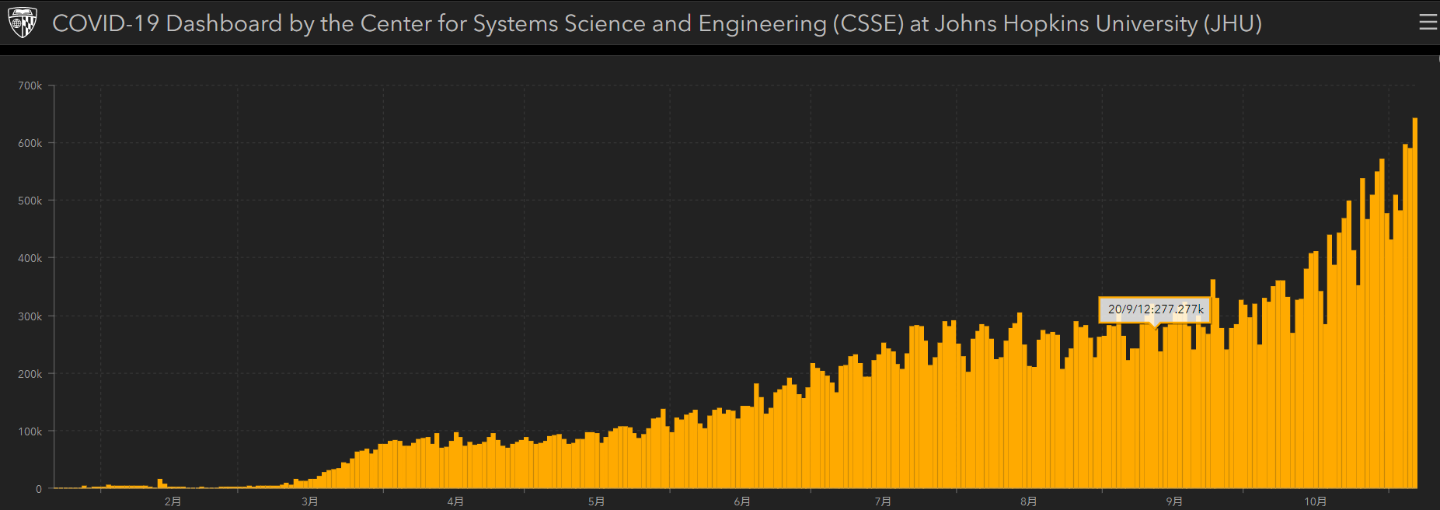Open the hamburger menu at top right
Screen dimensions: 1440x510
pyautogui.click(x=1428, y=23)
